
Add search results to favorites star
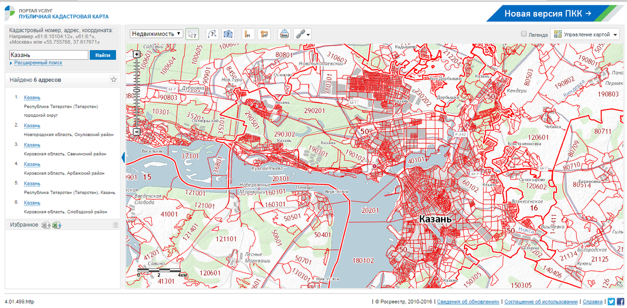click(113, 80)
